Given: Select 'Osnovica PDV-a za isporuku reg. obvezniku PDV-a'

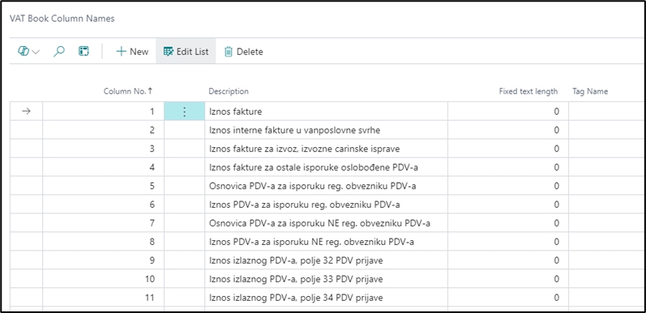Looking at the screenshot, I should point(312,186).
